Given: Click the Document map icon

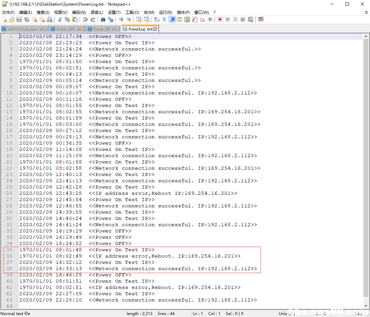Looking at the screenshot, I should click(187, 20).
